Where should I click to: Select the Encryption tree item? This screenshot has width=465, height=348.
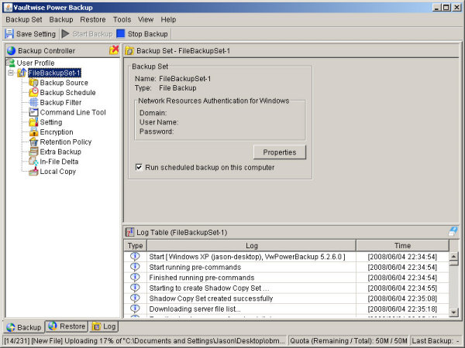coord(57,132)
